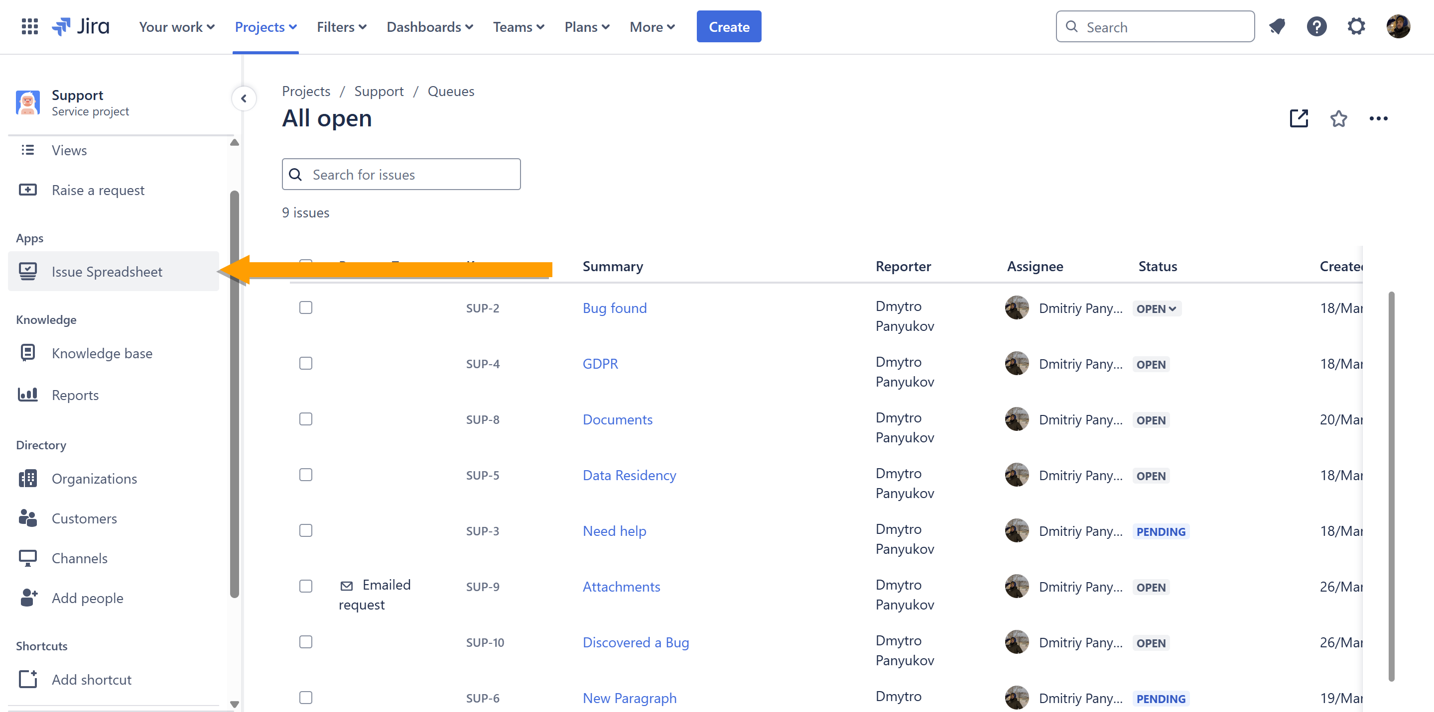This screenshot has width=1434, height=712.
Task: Star the All open queue
Action: (x=1338, y=118)
